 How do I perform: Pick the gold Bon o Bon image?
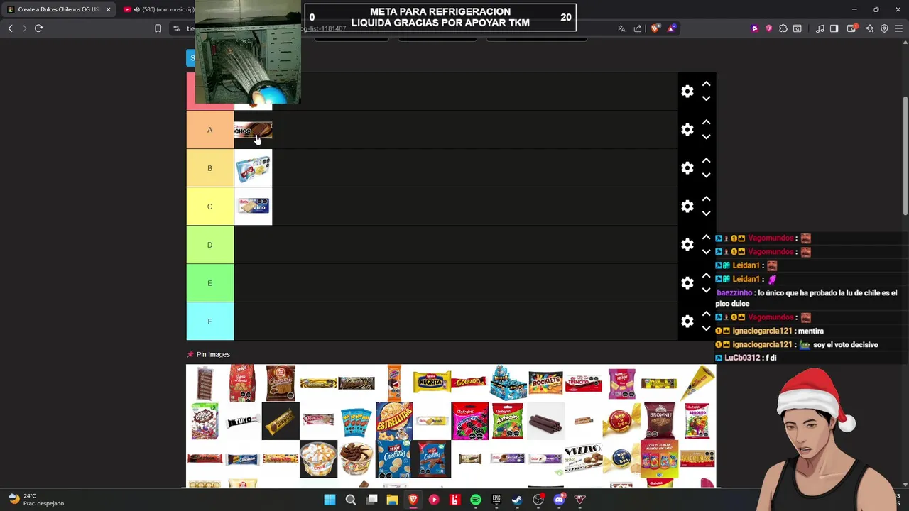[x=621, y=421]
